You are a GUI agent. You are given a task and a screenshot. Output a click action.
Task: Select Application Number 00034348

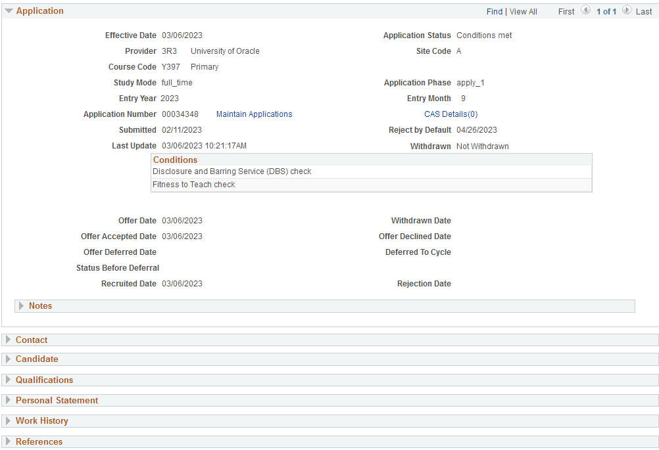(180, 114)
